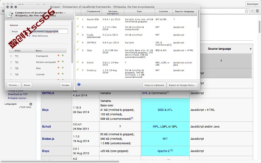Open the Dojo link in the Wikipedia table

click(45, 110)
